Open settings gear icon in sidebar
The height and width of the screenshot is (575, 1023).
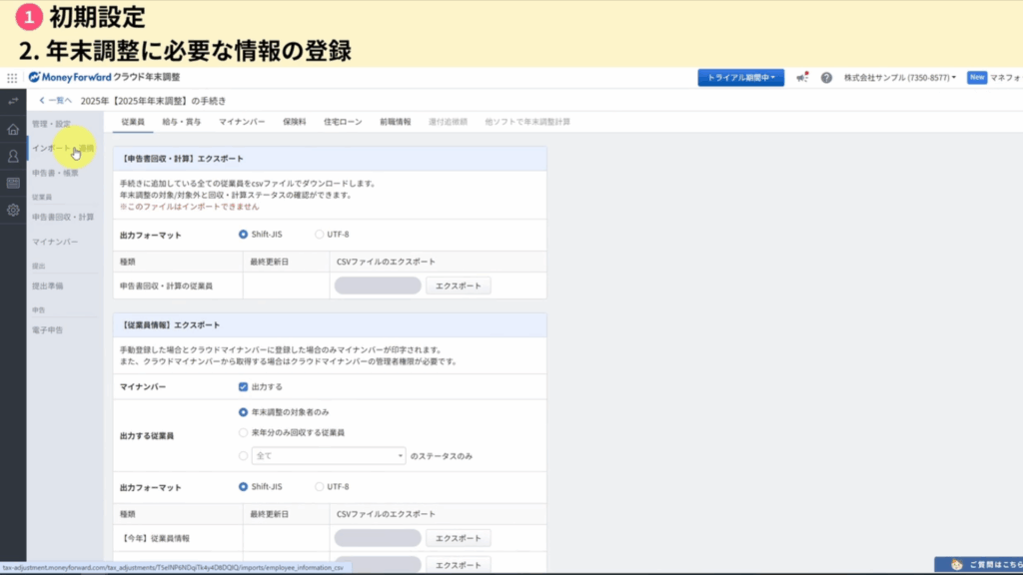tap(13, 210)
